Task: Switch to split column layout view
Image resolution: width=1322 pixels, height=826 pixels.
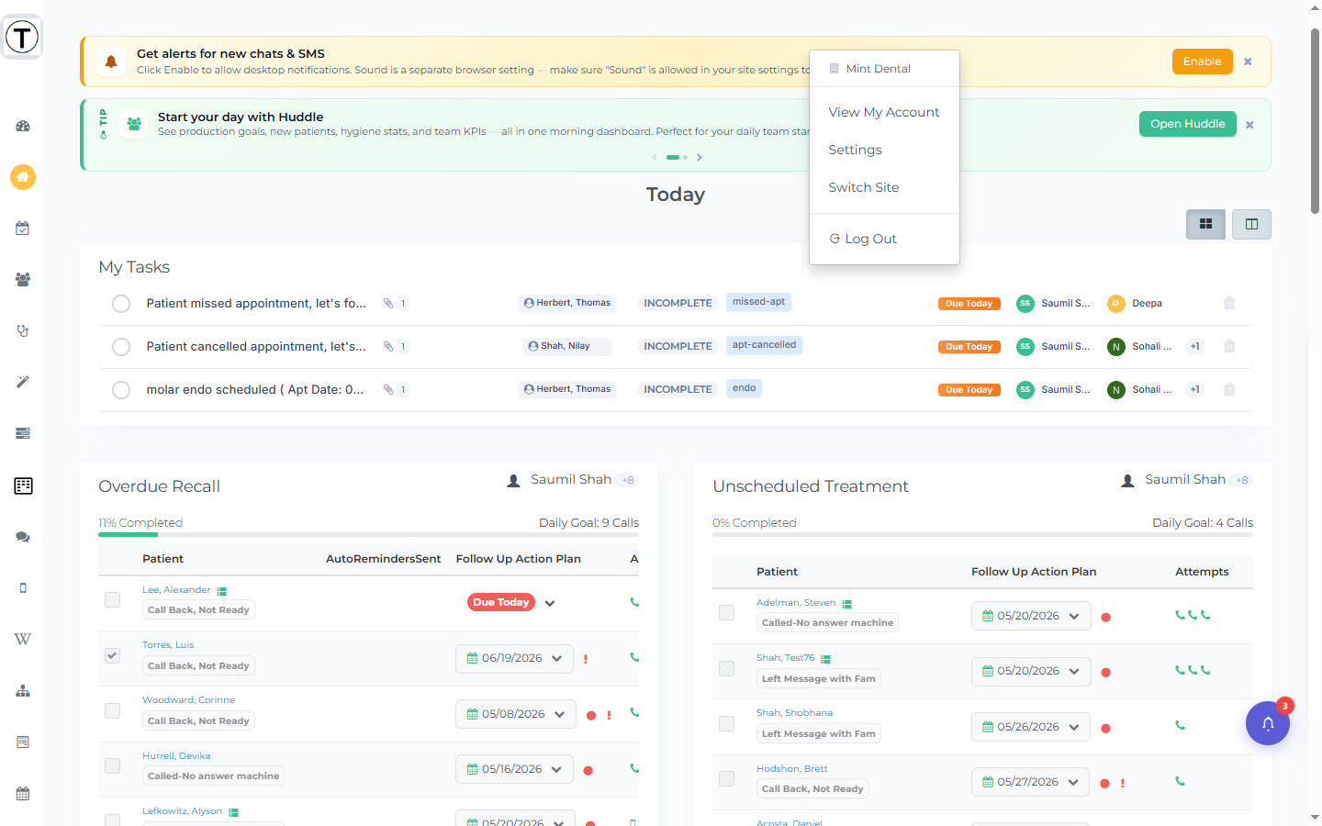Action: tap(1251, 224)
